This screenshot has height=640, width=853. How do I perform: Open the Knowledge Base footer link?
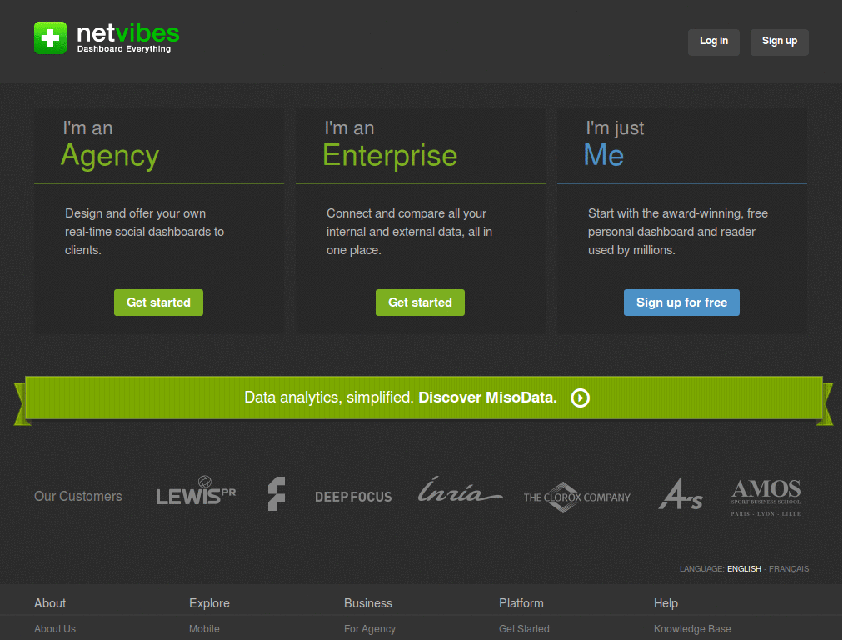click(692, 629)
